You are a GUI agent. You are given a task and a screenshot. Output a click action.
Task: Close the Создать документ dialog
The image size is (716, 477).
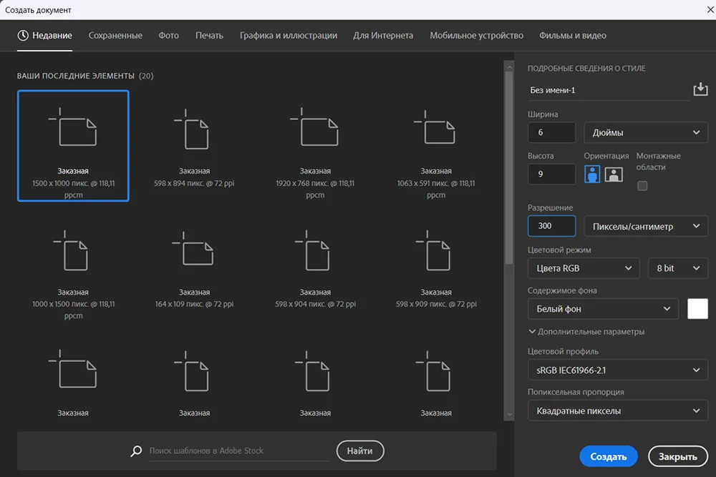[x=710, y=9]
